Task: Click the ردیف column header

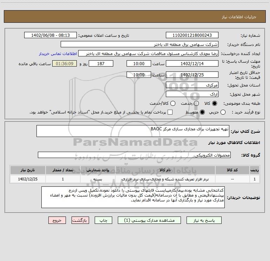Action: click(x=255, y=170)
